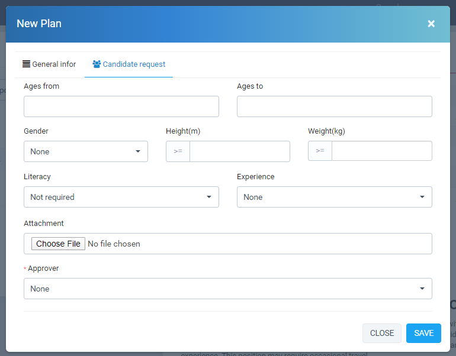Screen dimensions: 456x356
Task: Click the >= prefix on Height field
Action: (178, 151)
